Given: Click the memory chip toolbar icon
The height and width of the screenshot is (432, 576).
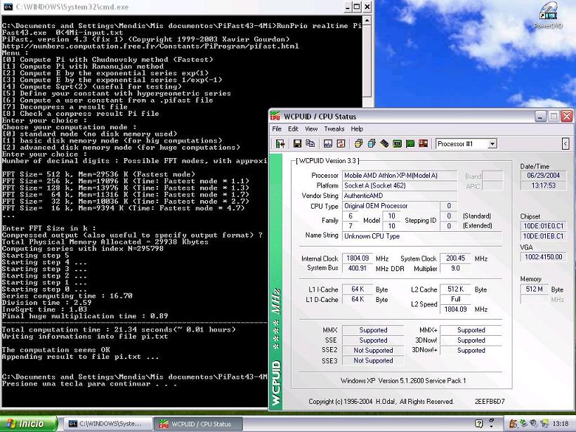Looking at the screenshot, I should [x=384, y=144].
